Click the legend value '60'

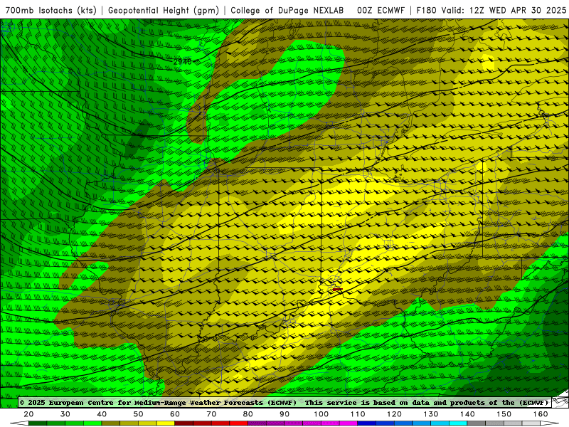click(x=175, y=414)
